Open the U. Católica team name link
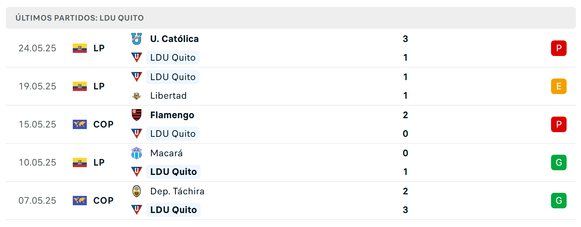Image resolution: width=581 pixels, height=227 pixels. (174, 39)
